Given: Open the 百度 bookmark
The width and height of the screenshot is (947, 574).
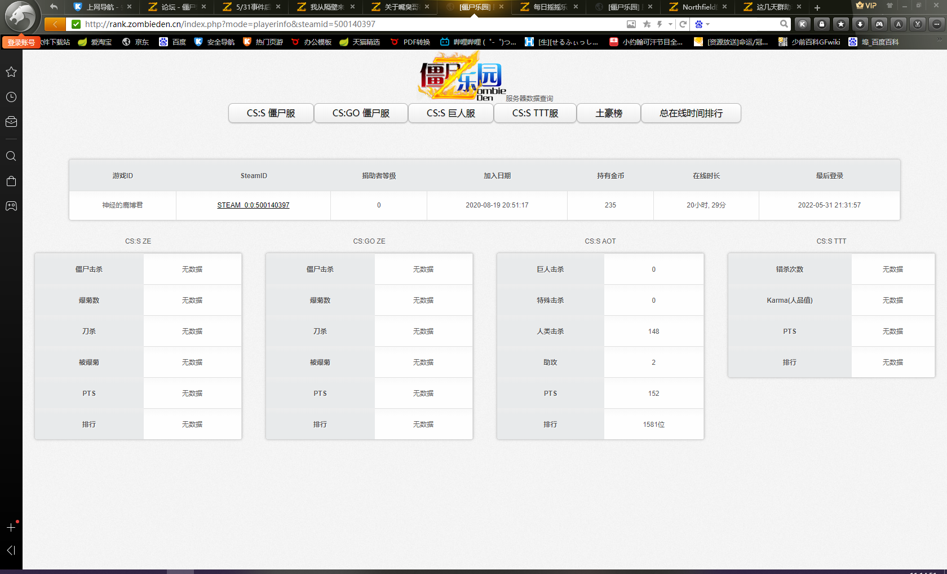Looking at the screenshot, I should [x=173, y=42].
